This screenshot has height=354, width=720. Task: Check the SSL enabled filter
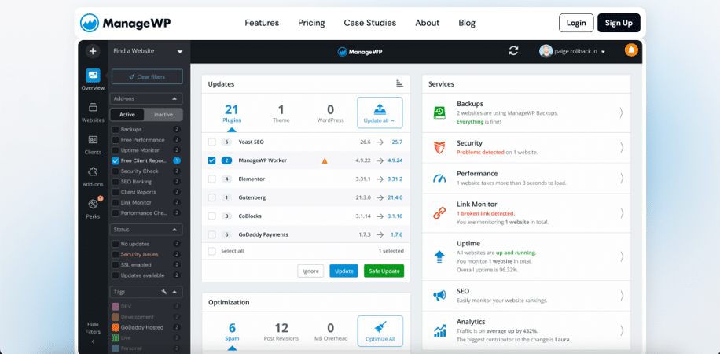116,265
